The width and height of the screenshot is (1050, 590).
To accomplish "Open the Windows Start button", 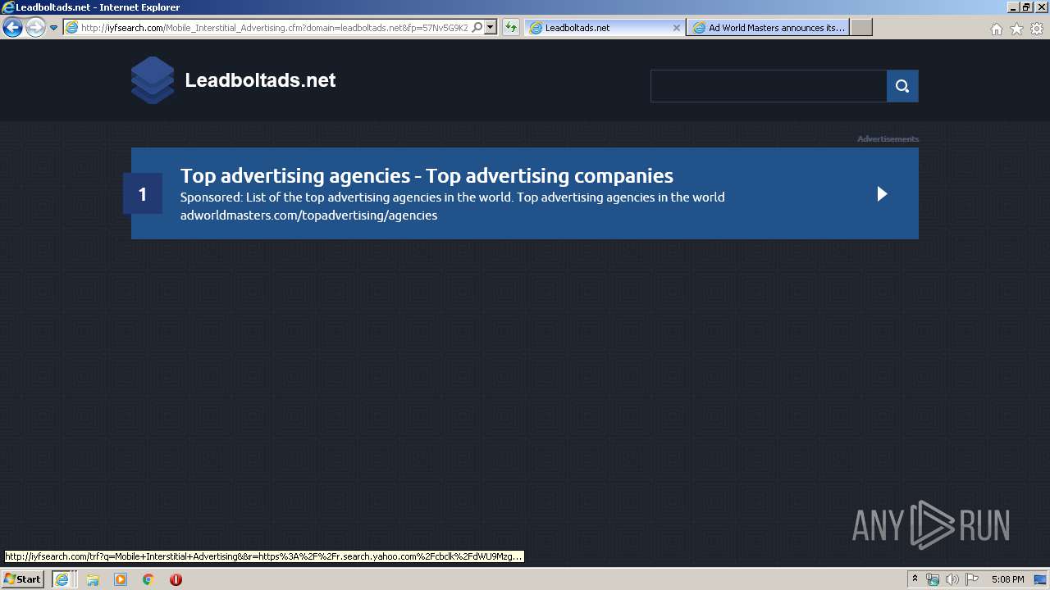I will [x=23, y=579].
